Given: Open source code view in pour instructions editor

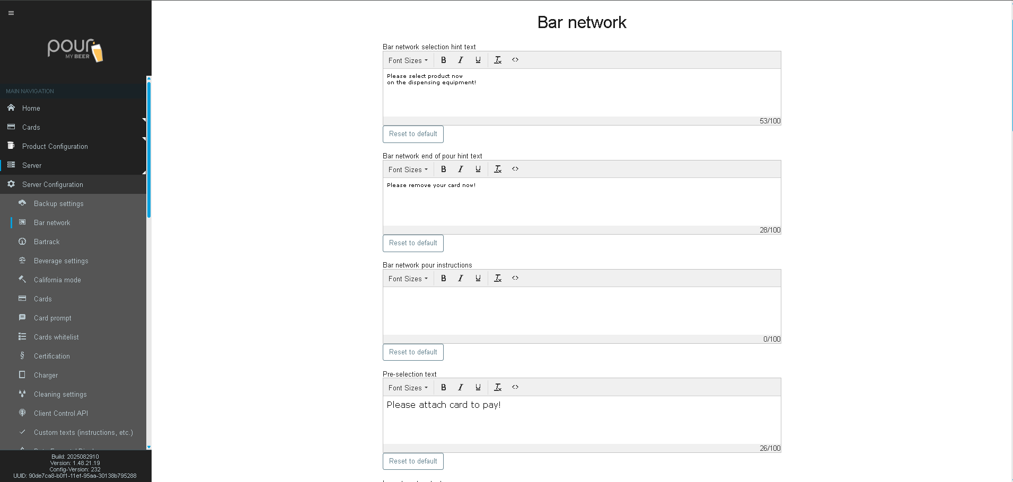Looking at the screenshot, I should click(x=515, y=279).
